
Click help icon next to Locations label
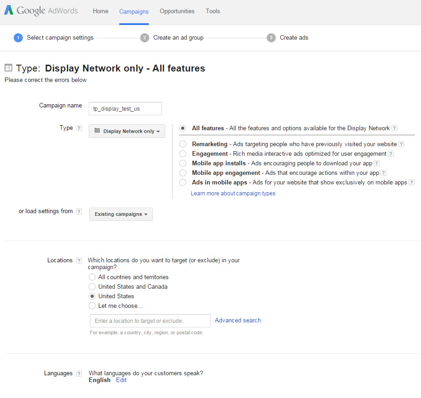[x=79, y=261]
